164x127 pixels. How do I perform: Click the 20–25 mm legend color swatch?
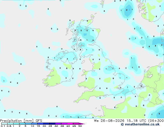46,124
